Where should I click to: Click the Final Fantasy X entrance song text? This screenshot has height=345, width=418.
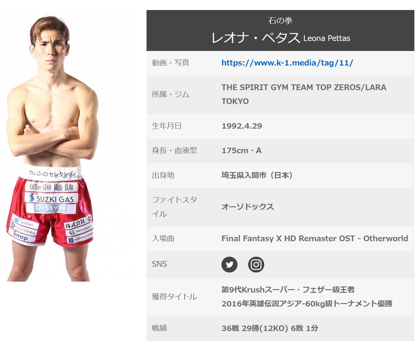[x=315, y=238]
